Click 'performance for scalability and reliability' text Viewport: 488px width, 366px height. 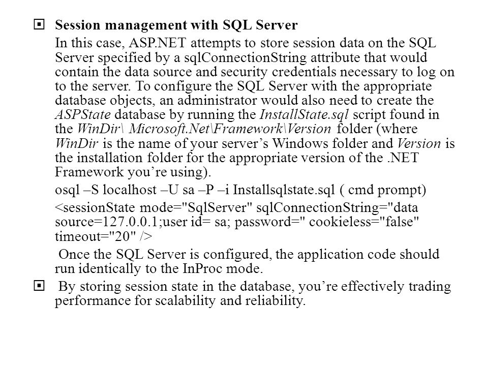coord(180,300)
